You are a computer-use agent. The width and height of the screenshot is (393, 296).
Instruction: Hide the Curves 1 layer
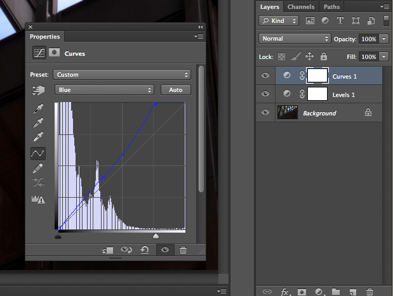(265, 76)
